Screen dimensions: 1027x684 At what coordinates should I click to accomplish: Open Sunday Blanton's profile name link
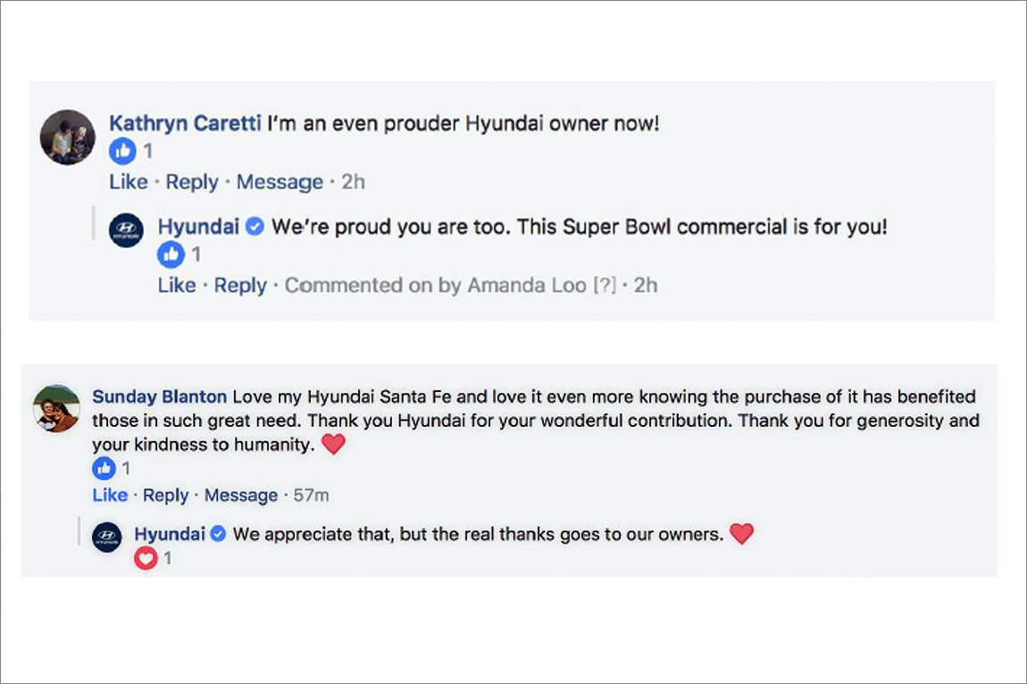pos(160,396)
